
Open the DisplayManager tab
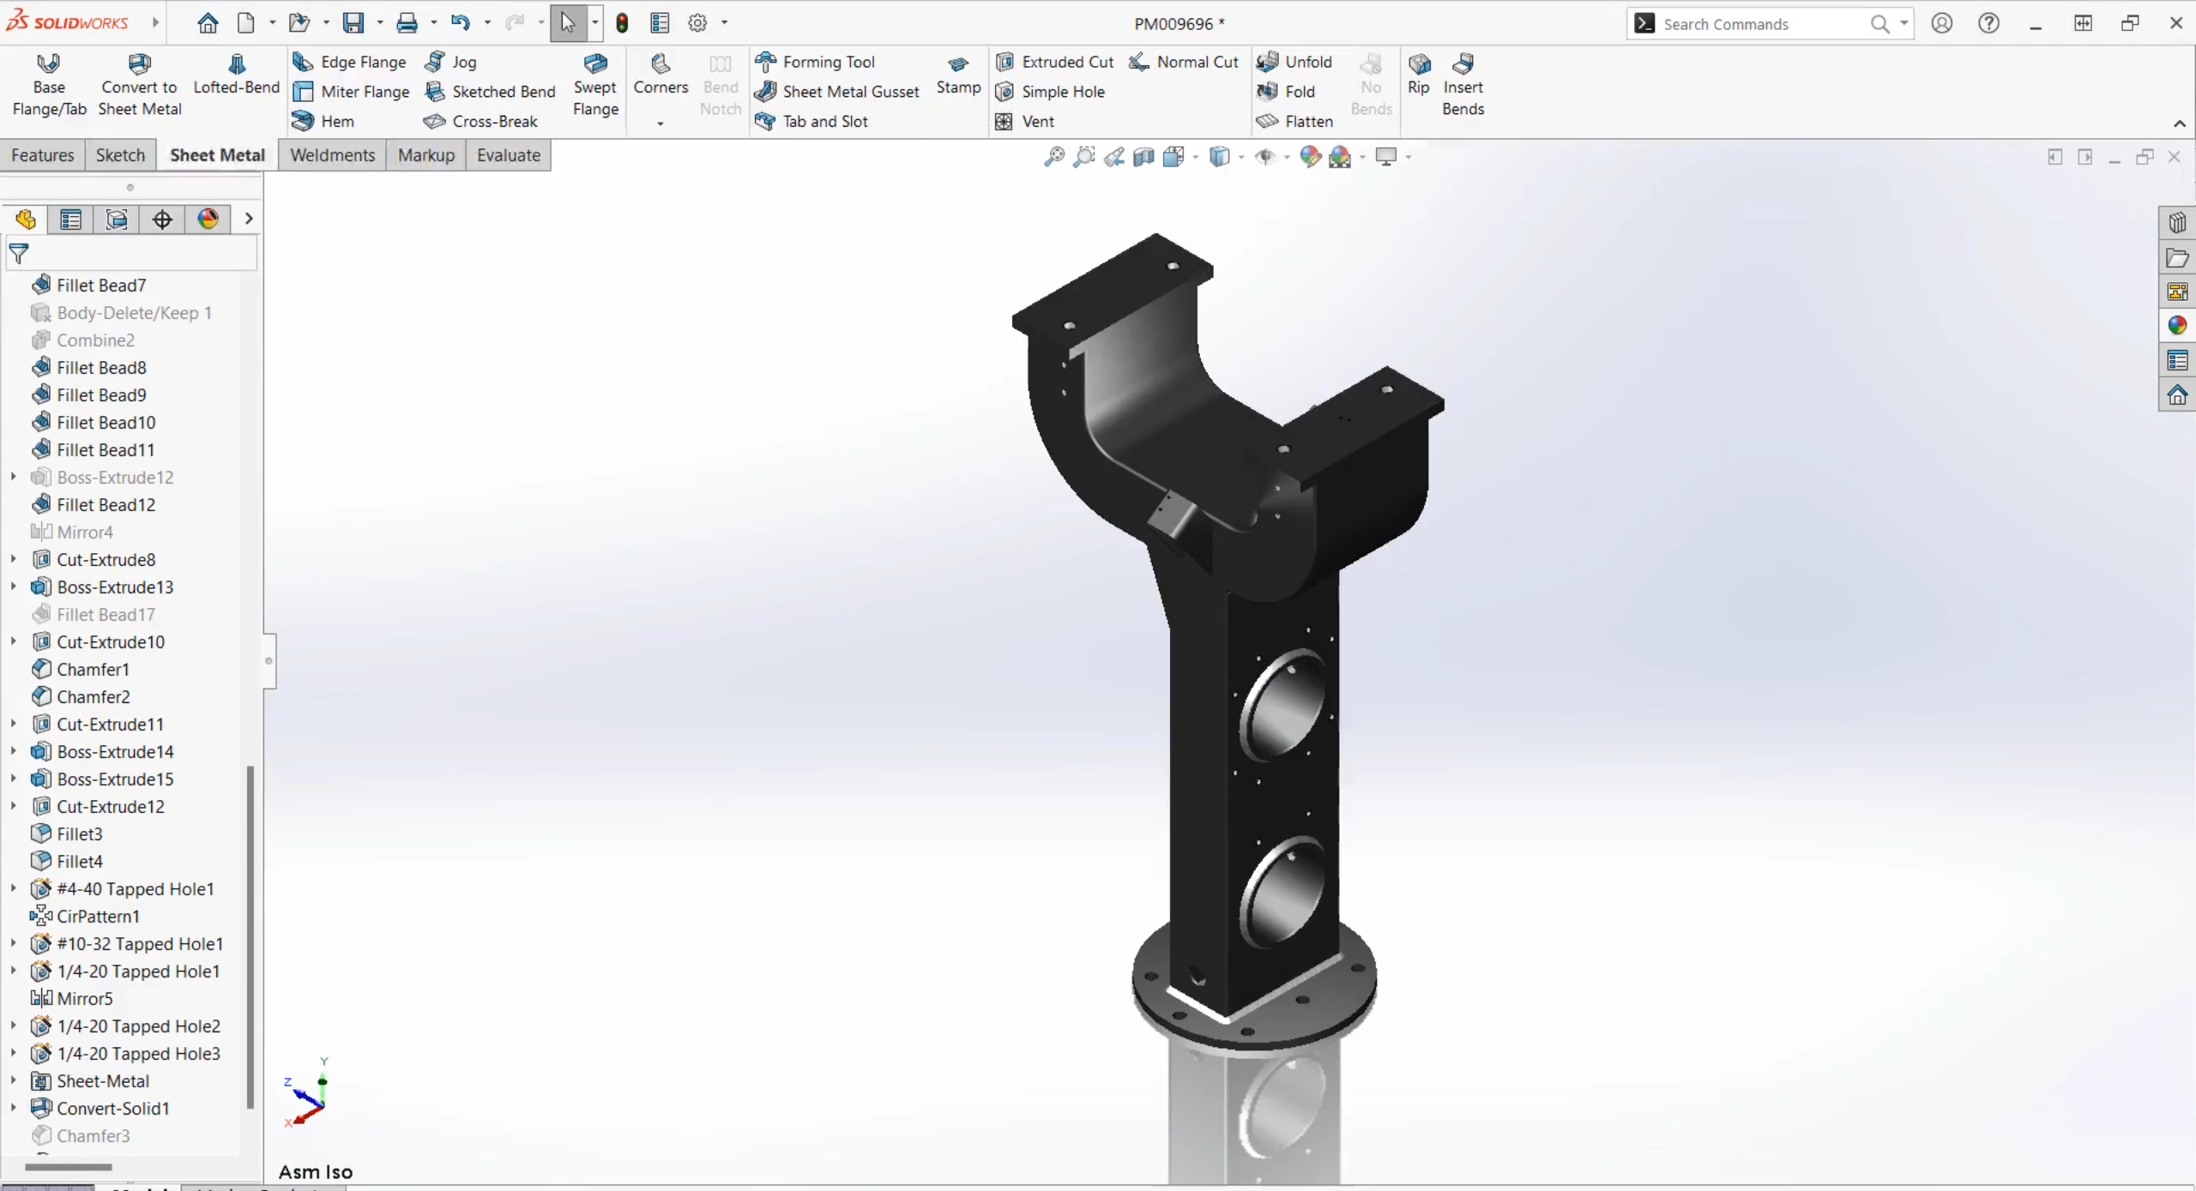(x=208, y=220)
